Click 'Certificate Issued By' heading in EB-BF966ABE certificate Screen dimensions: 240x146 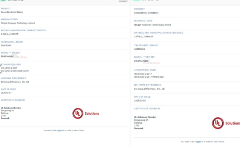click(x=13, y=100)
